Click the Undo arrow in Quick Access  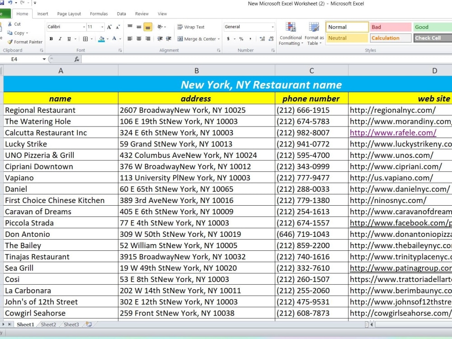click(x=10, y=3)
